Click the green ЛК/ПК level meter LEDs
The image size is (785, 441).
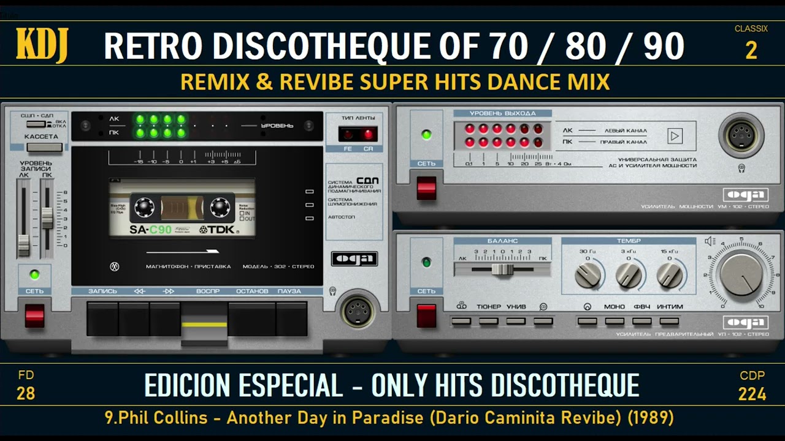tap(161, 126)
